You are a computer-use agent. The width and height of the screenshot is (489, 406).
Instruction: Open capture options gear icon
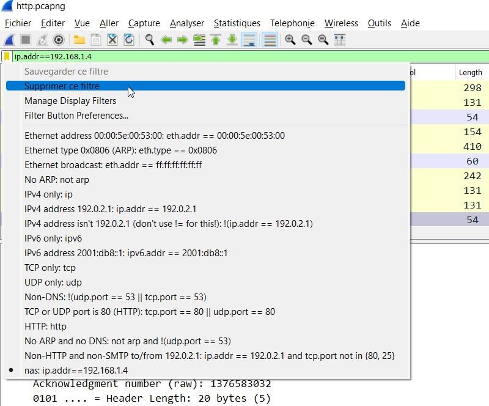coord(59,40)
